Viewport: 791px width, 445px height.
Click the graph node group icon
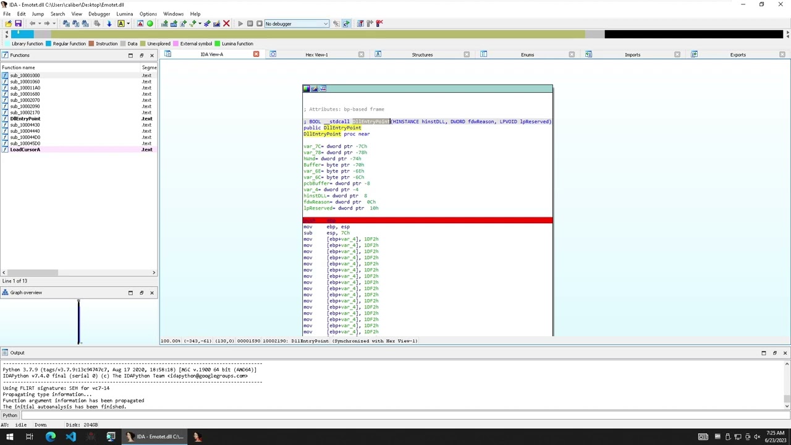(x=323, y=89)
